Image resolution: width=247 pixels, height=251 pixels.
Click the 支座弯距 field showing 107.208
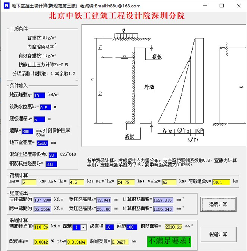point(42,200)
